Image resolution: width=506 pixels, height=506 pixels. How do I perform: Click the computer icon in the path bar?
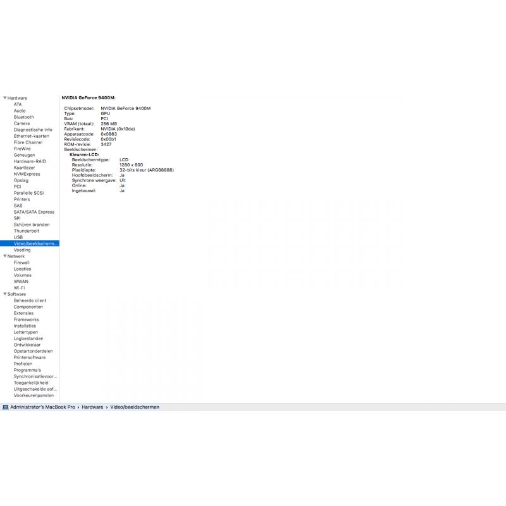click(6, 407)
